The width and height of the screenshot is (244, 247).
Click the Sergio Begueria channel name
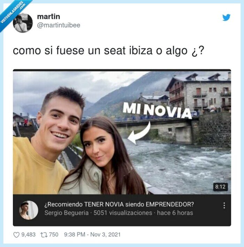coord(66,213)
